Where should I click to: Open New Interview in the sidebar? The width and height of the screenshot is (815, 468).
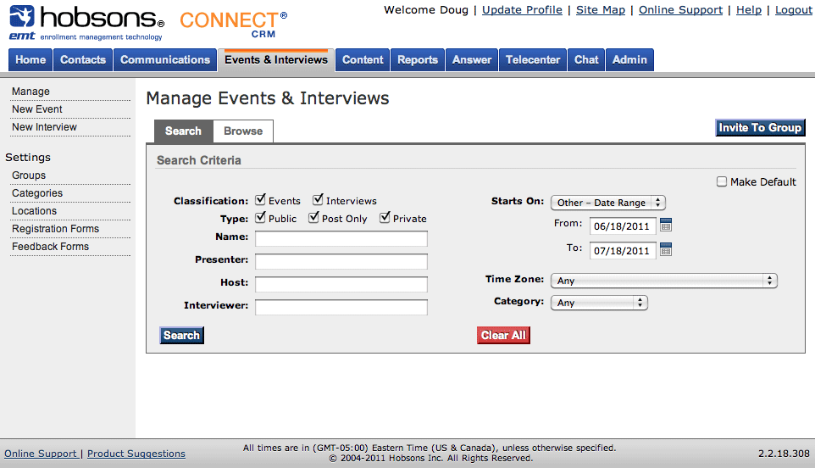pyautogui.click(x=44, y=127)
